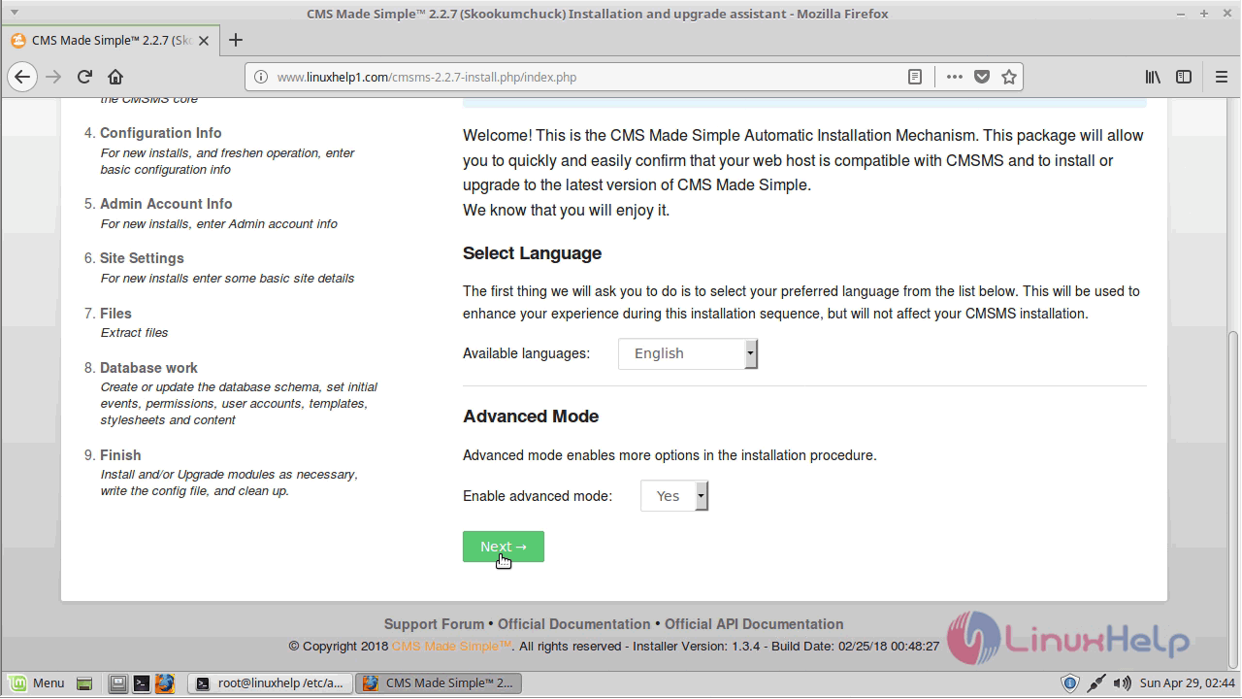Close the CMS Made Simple tab
The image size is (1242, 699).
pos(206,40)
